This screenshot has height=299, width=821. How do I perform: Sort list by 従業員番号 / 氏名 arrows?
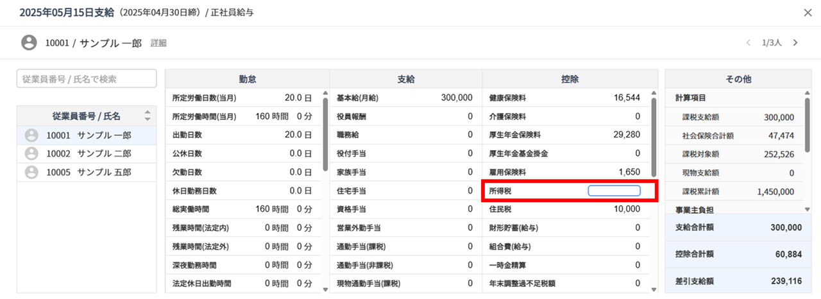(148, 115)
